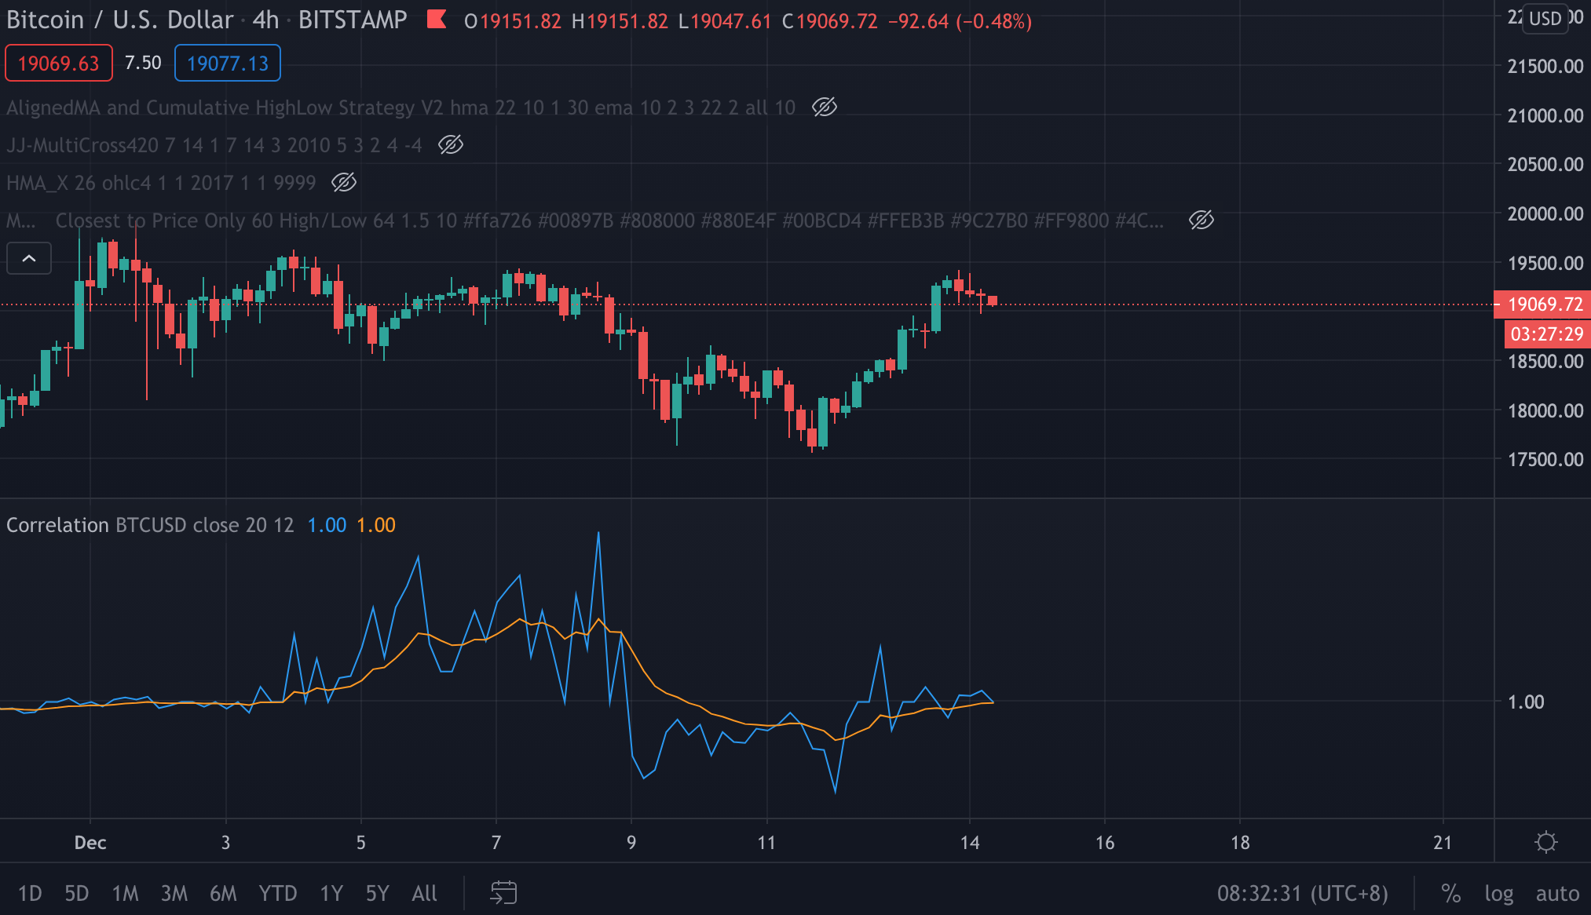Click the orange correlation value 1.00

pyautogui.click(x=376, y=525)
